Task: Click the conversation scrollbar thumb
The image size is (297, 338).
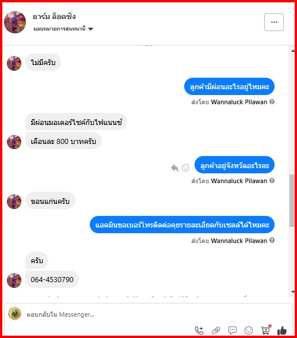Action: pos(292,200)
